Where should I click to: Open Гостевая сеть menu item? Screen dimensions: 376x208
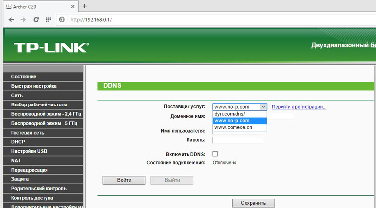coord(44,133)
